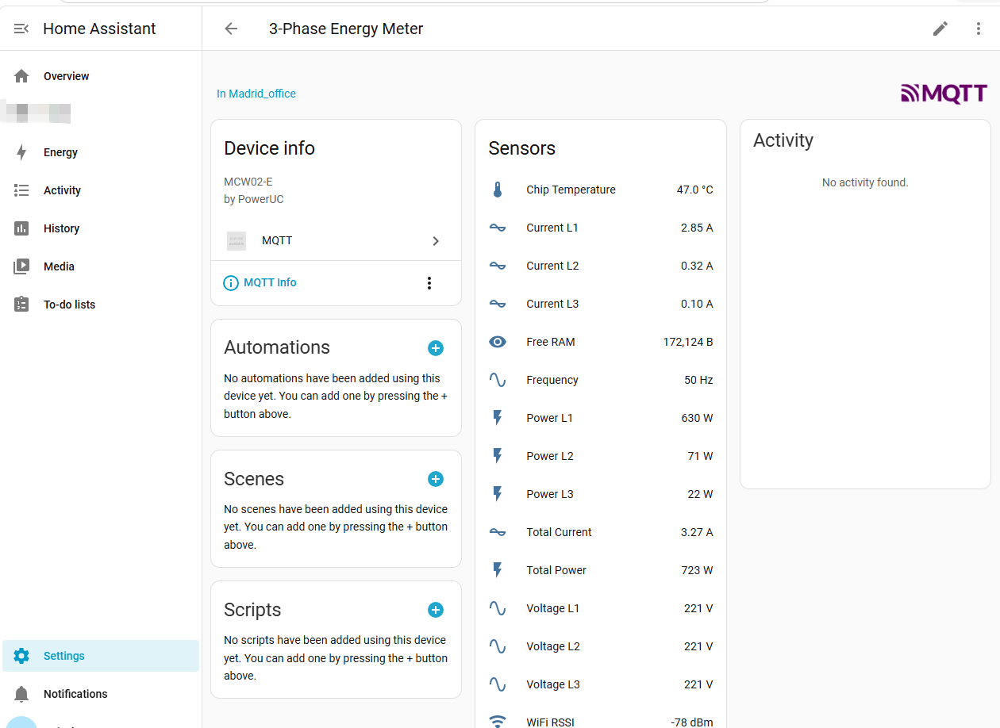This screenshot has height=728, width=1000.
Task: Open the Total Power sensor
Action: (x=601, y=570)
